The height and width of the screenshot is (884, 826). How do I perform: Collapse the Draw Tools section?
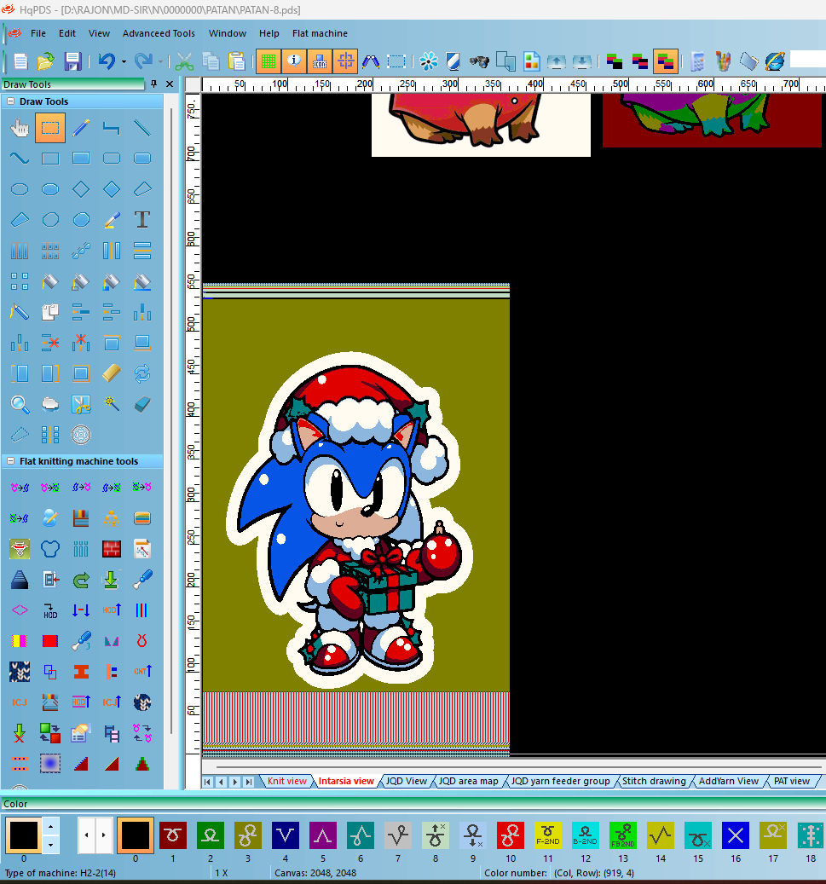(11, 101)
